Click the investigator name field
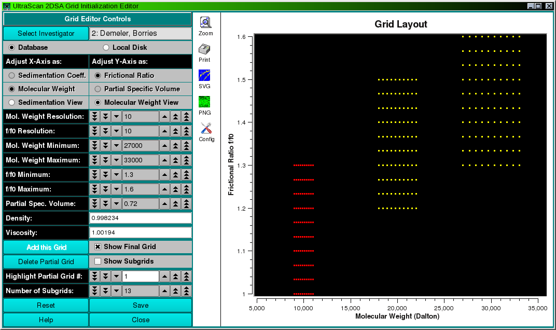 tap(141, 33)
